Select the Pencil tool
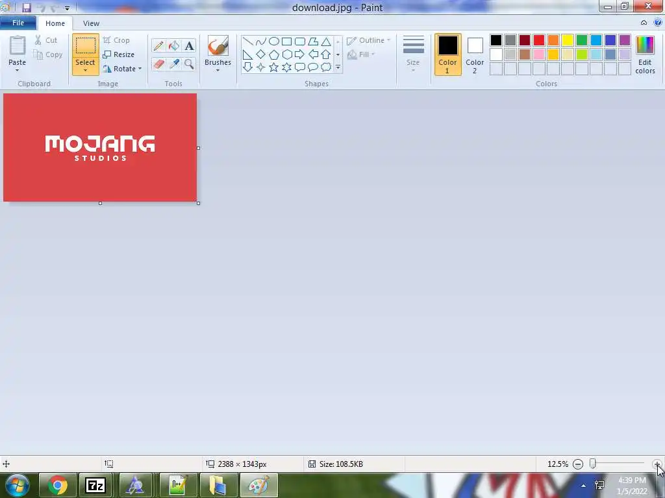This screenshot has height=498, width=665. tap(158, 46)
